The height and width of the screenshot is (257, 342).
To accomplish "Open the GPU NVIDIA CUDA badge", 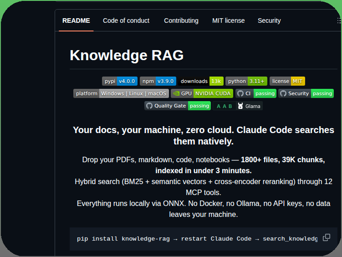I will click(202, 93).
